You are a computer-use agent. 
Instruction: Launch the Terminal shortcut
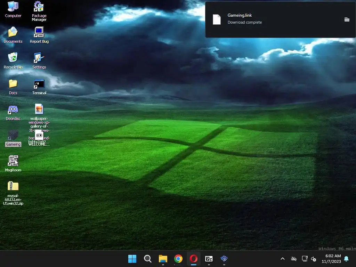(x=39, y=87)
